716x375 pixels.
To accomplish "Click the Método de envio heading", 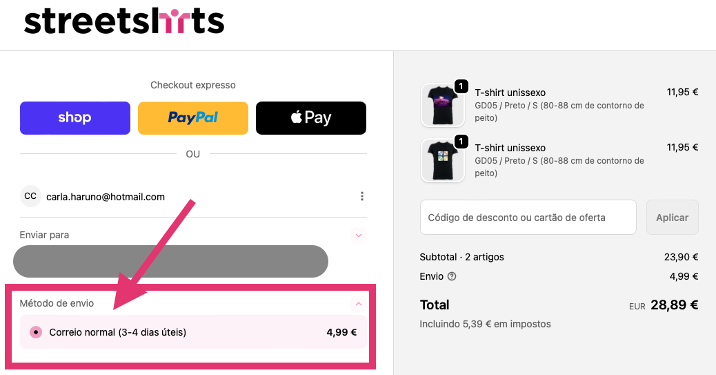I will (x=57, y=303).
